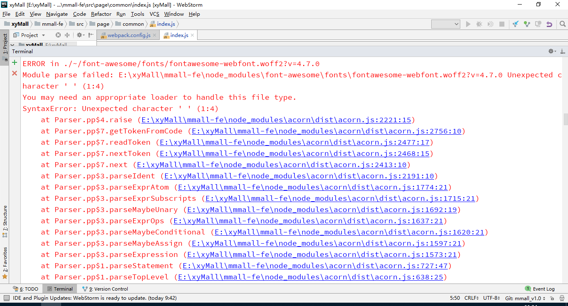Click tool windows toggle icon in status bar

coord(6,298)
